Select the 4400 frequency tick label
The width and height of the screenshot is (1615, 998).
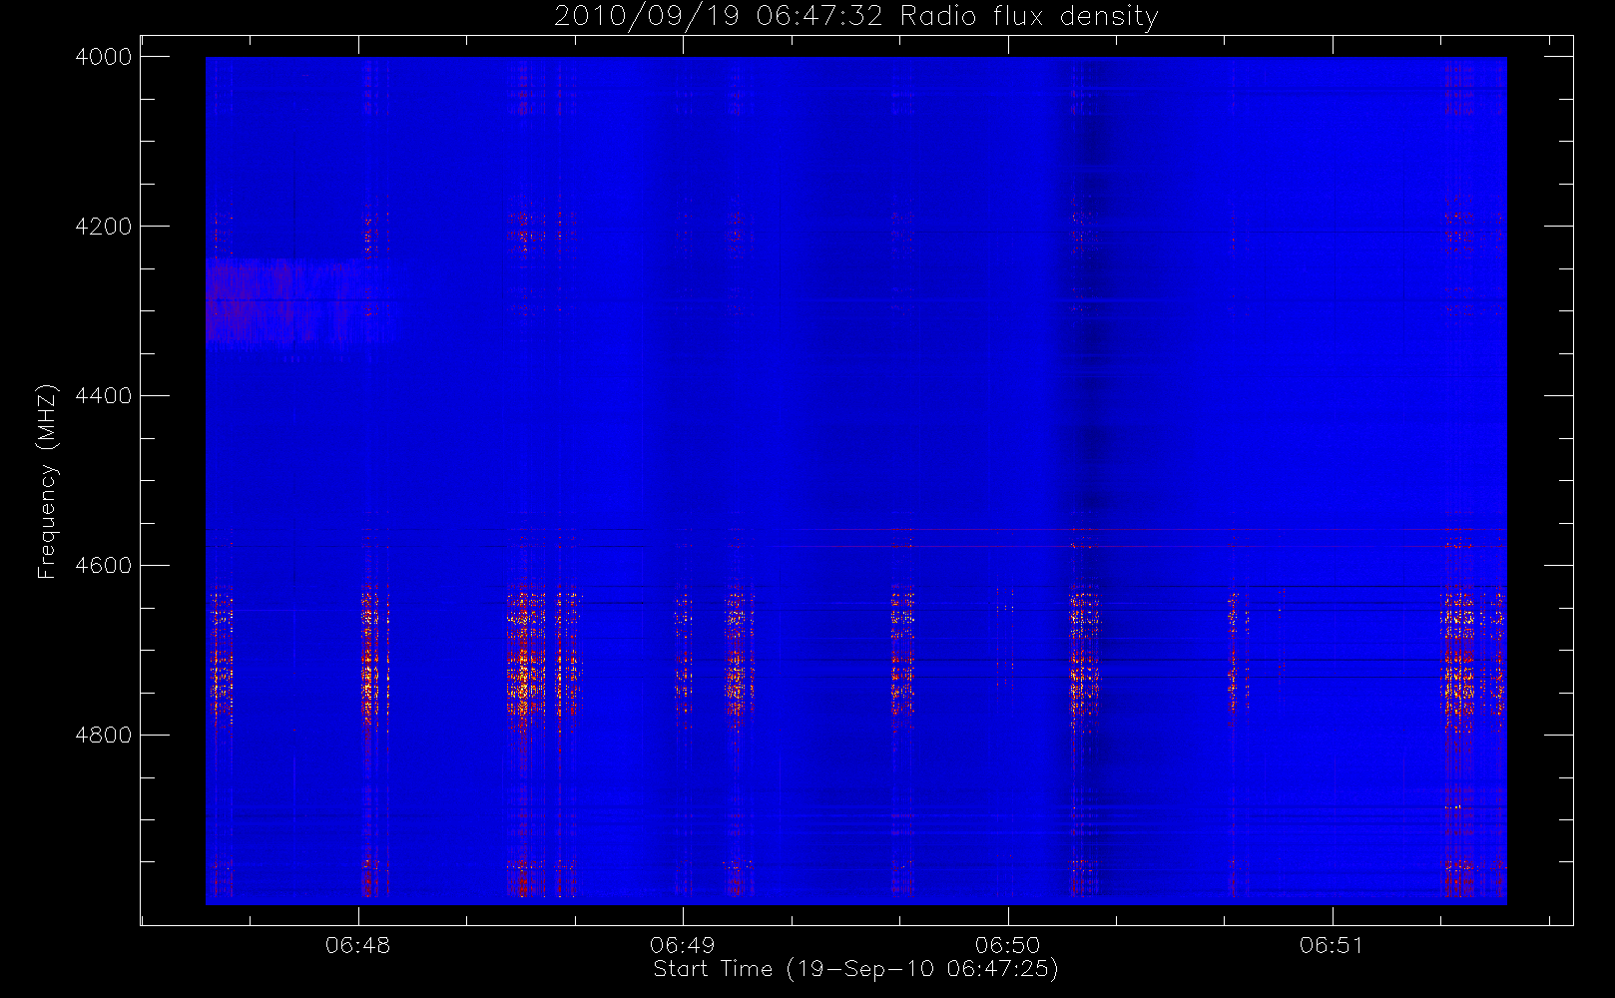tap(104, 396)
